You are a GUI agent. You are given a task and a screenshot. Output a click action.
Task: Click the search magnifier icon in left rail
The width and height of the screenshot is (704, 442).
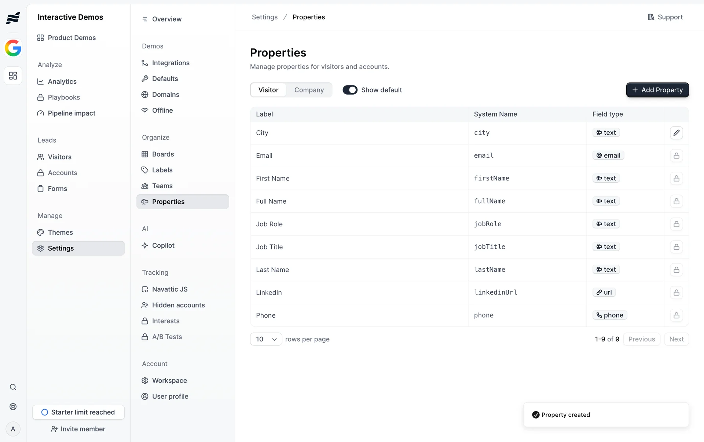pos(13,387)
